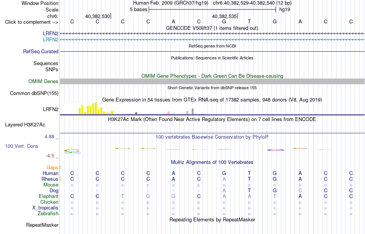
Task: Click the 4.88 PhyloP upper scale value
Action: (x=49, y=137)
